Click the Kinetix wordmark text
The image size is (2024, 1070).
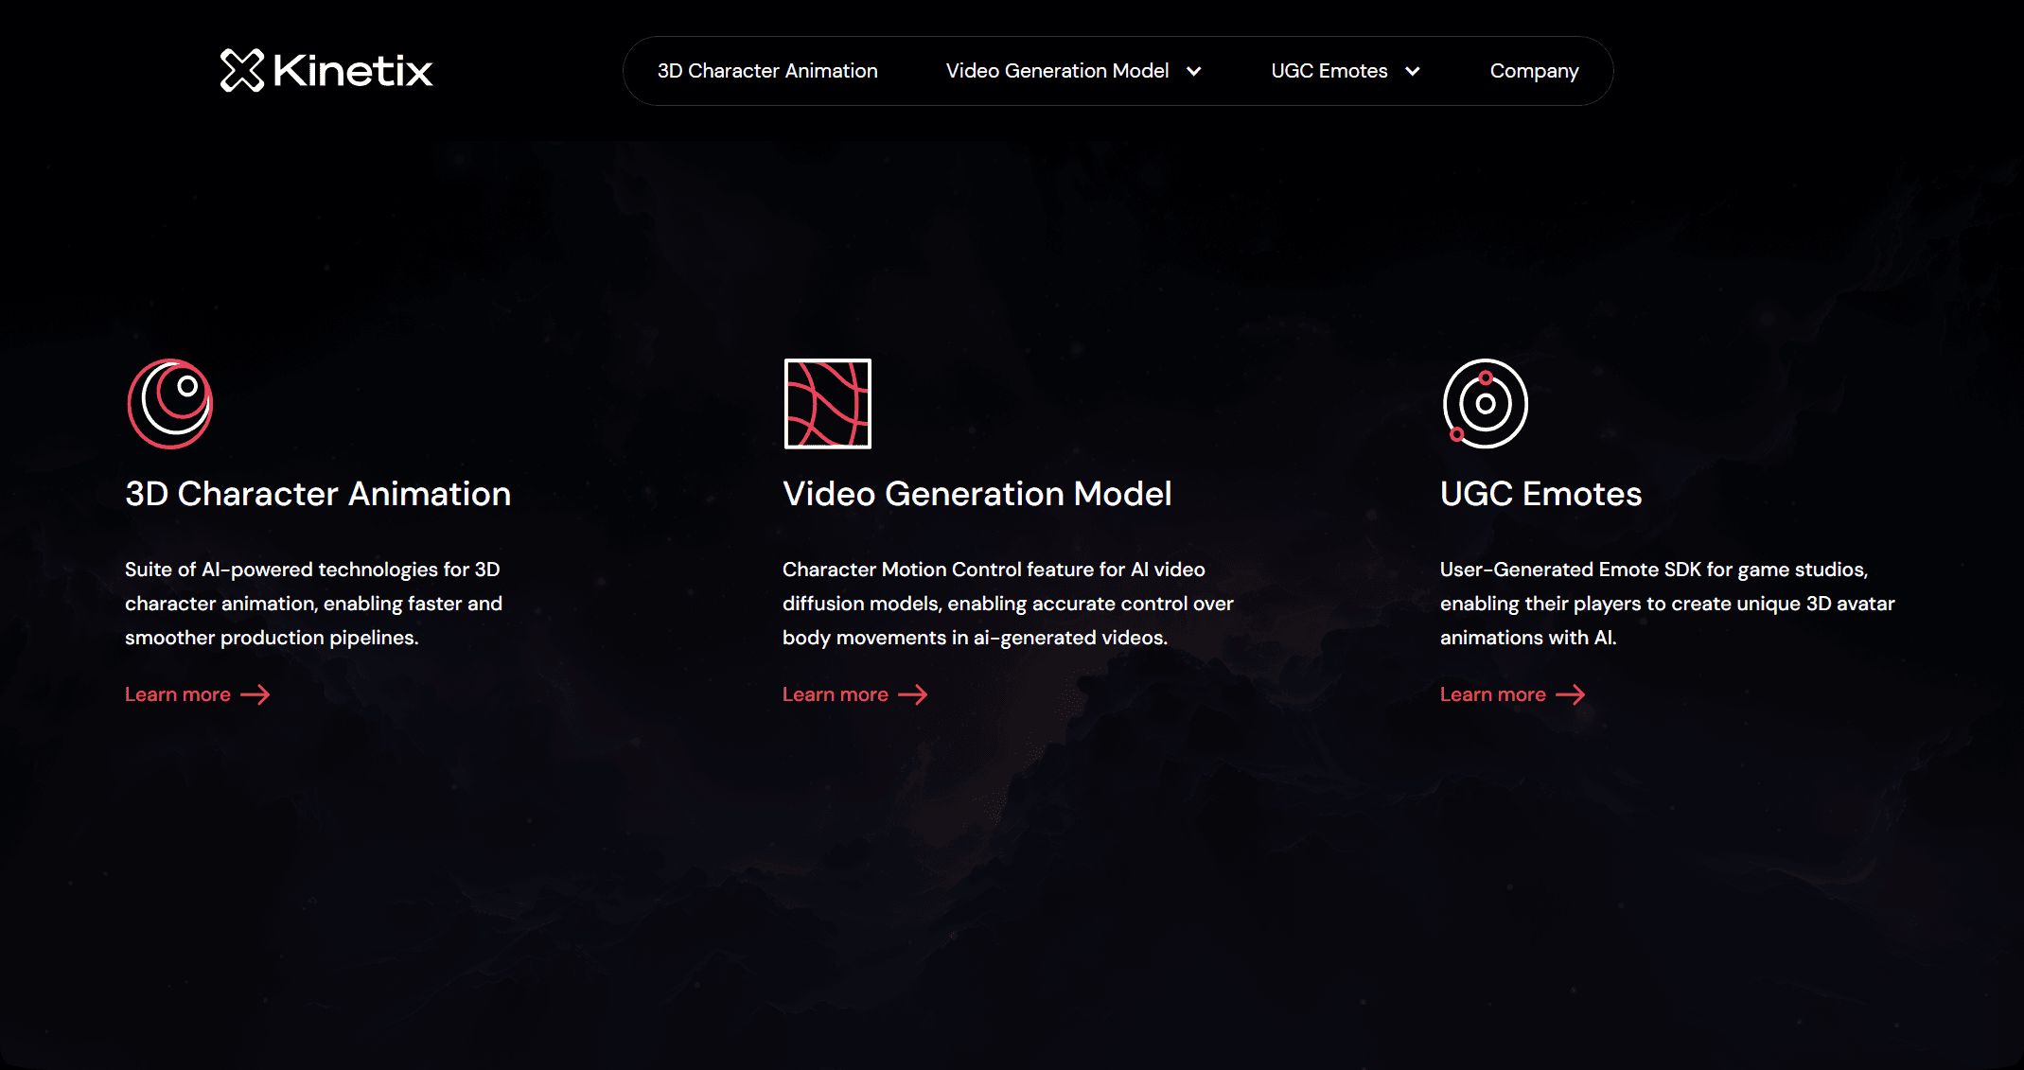352,71
